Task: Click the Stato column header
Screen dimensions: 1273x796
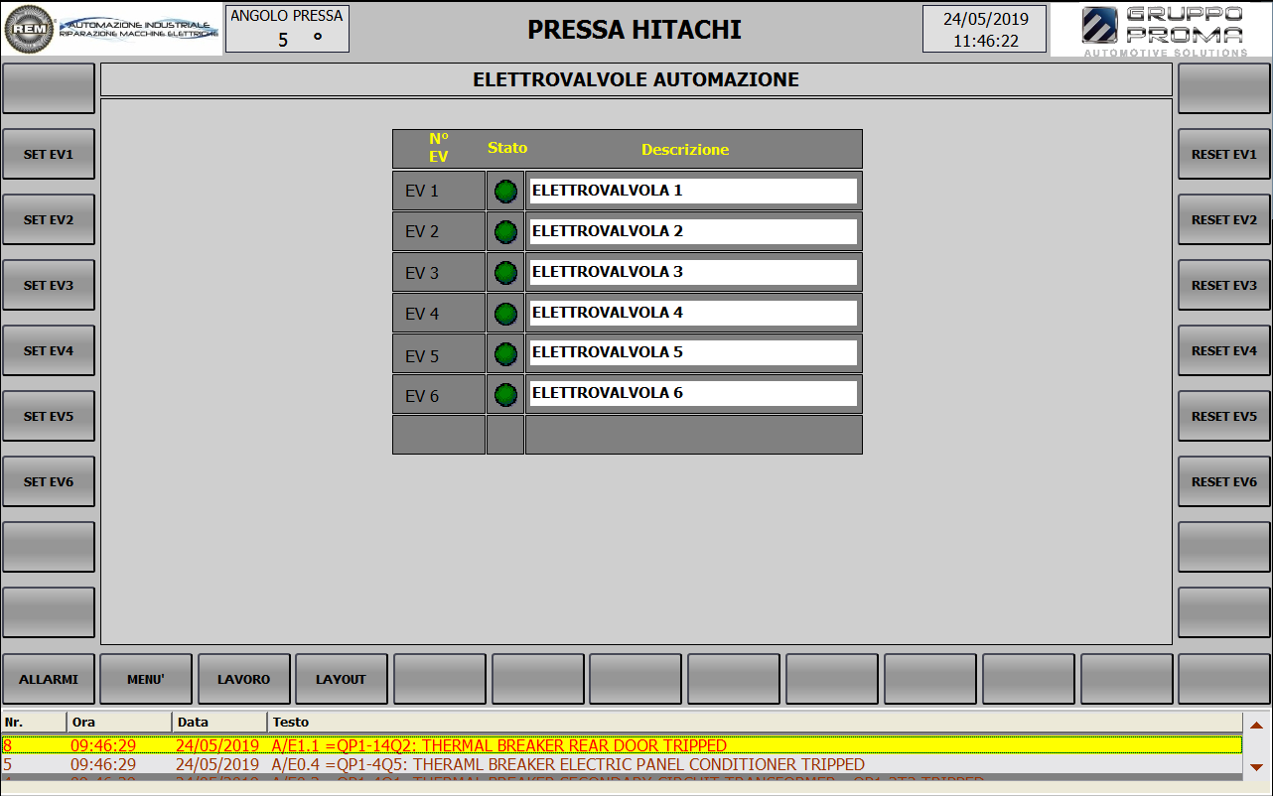Action: [506, 148]
